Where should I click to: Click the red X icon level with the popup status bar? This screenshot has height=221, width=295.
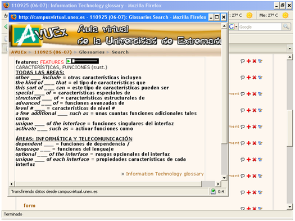[x=255, y=192]
